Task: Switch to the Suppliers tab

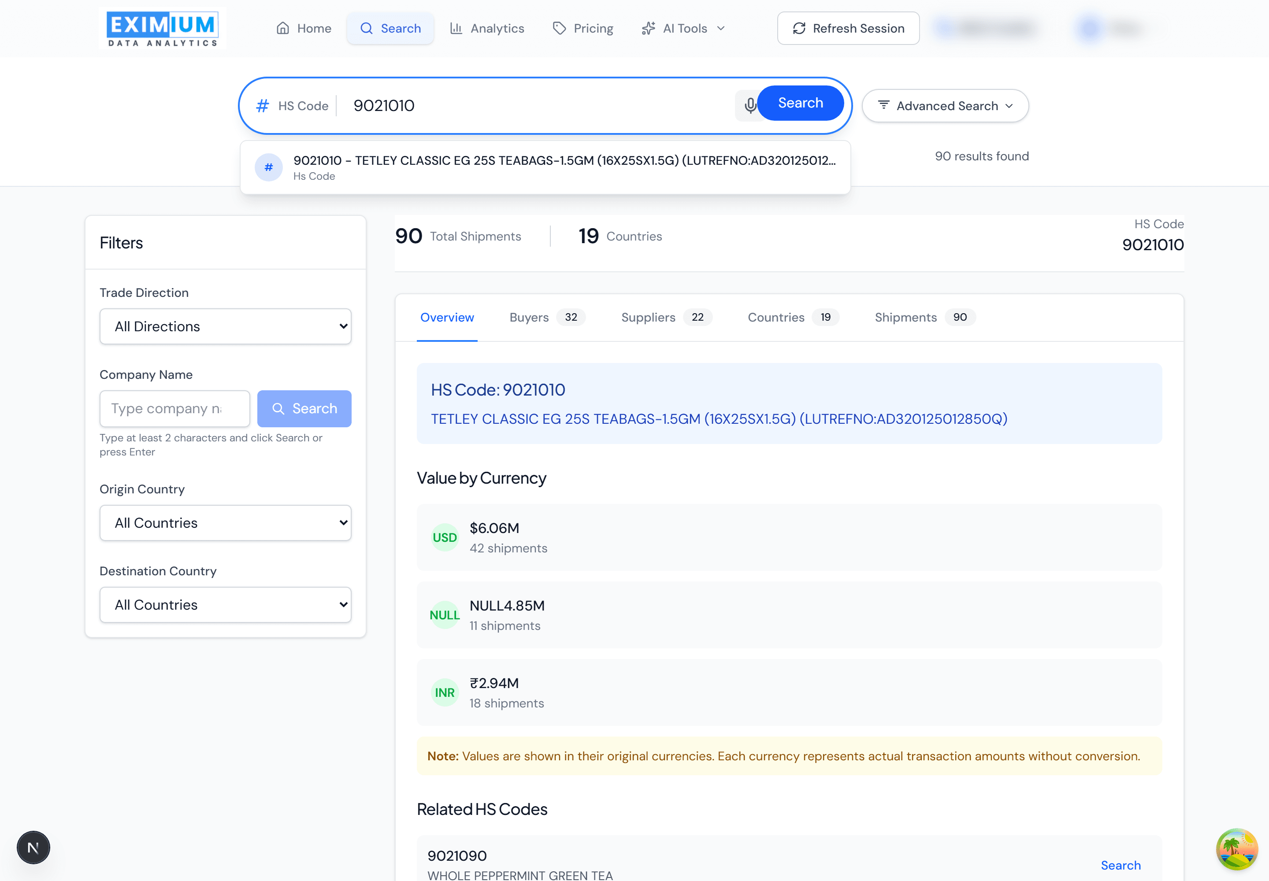Action: 666,318
